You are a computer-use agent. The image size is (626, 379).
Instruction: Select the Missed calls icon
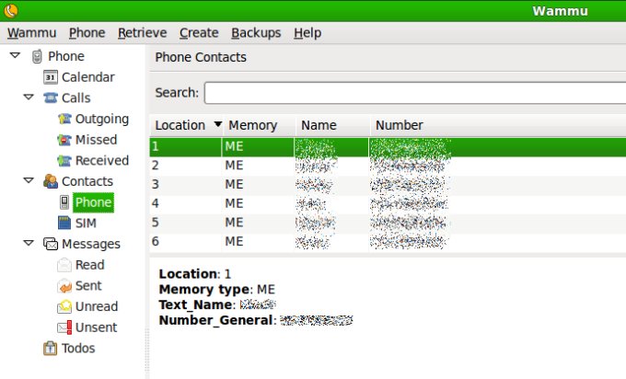(x=64, y=140)
